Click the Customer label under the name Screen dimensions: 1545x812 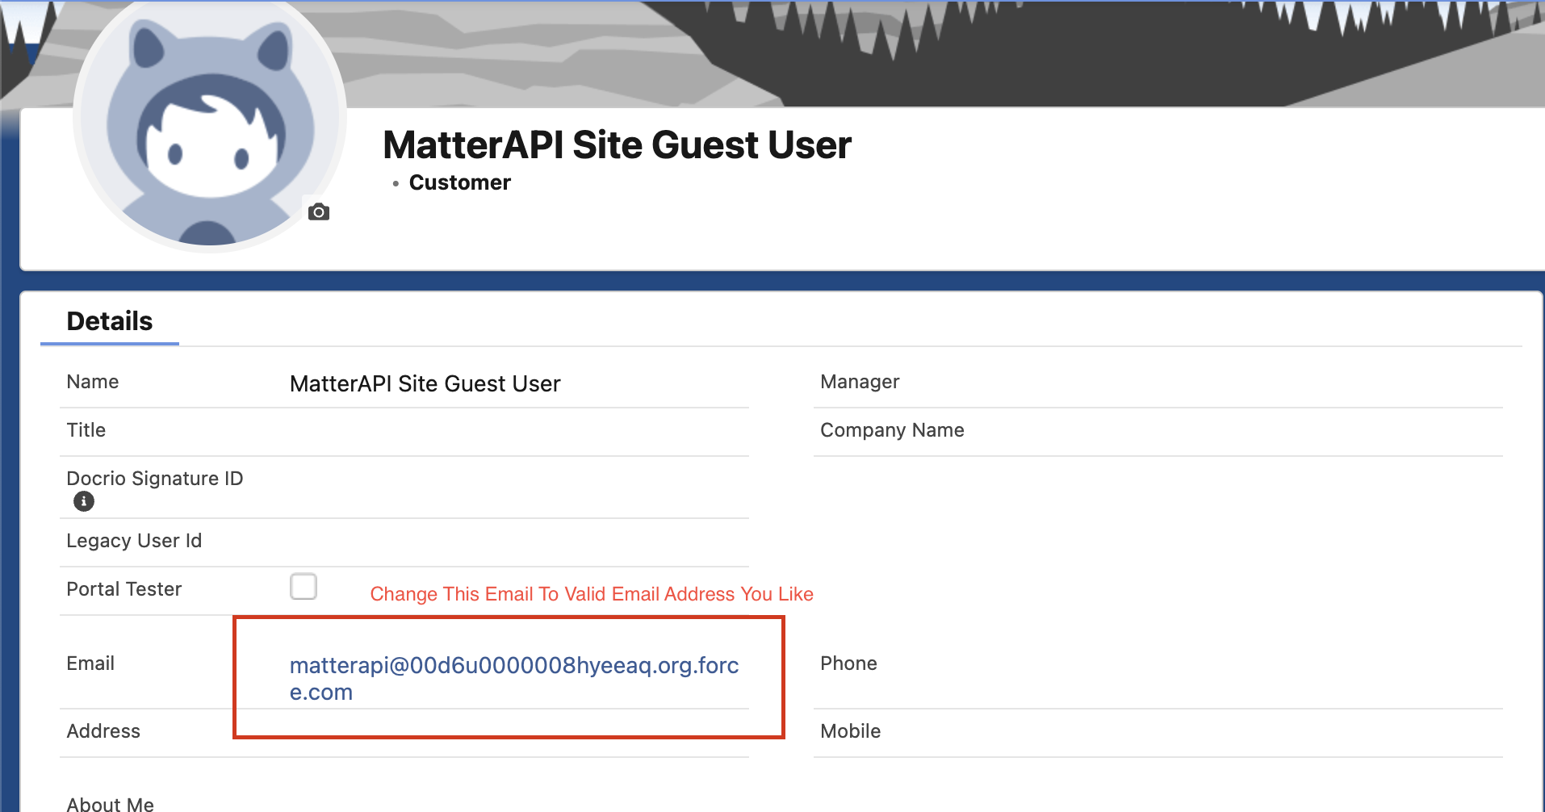pyautogui.click(x=460, y=182)
